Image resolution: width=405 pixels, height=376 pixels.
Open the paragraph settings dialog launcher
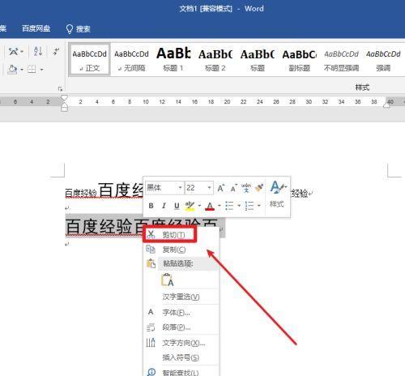[x=60, y=88]
